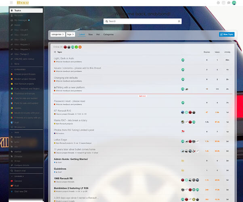This screenshot has width=243, height=202.
Task: Click the orange online user avatar
Action: pyautogui.click(x=80, y=47)
